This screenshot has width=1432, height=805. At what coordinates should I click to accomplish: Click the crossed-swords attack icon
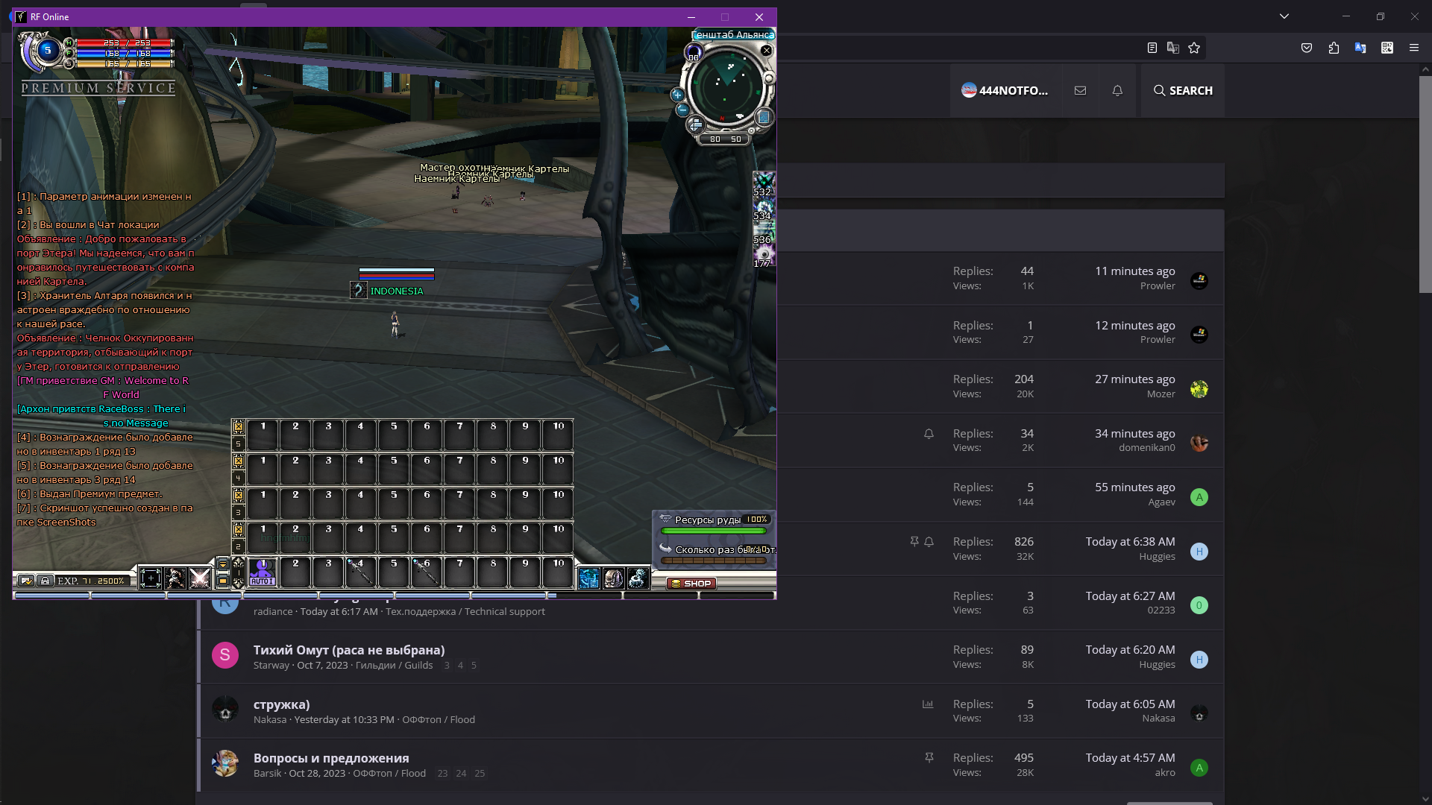200,578
